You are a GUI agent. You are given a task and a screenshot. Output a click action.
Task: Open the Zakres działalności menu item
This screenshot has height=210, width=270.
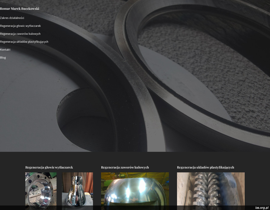[x=12, y=18]
